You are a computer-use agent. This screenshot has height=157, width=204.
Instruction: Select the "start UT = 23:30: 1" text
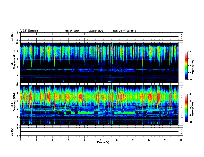click(124, 31)
